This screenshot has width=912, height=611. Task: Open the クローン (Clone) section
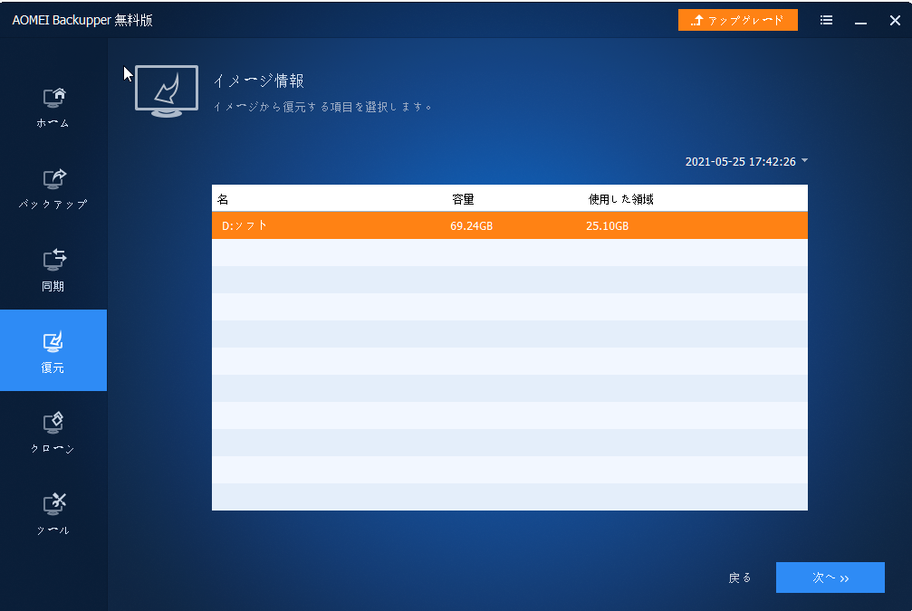tap(53, 433)
